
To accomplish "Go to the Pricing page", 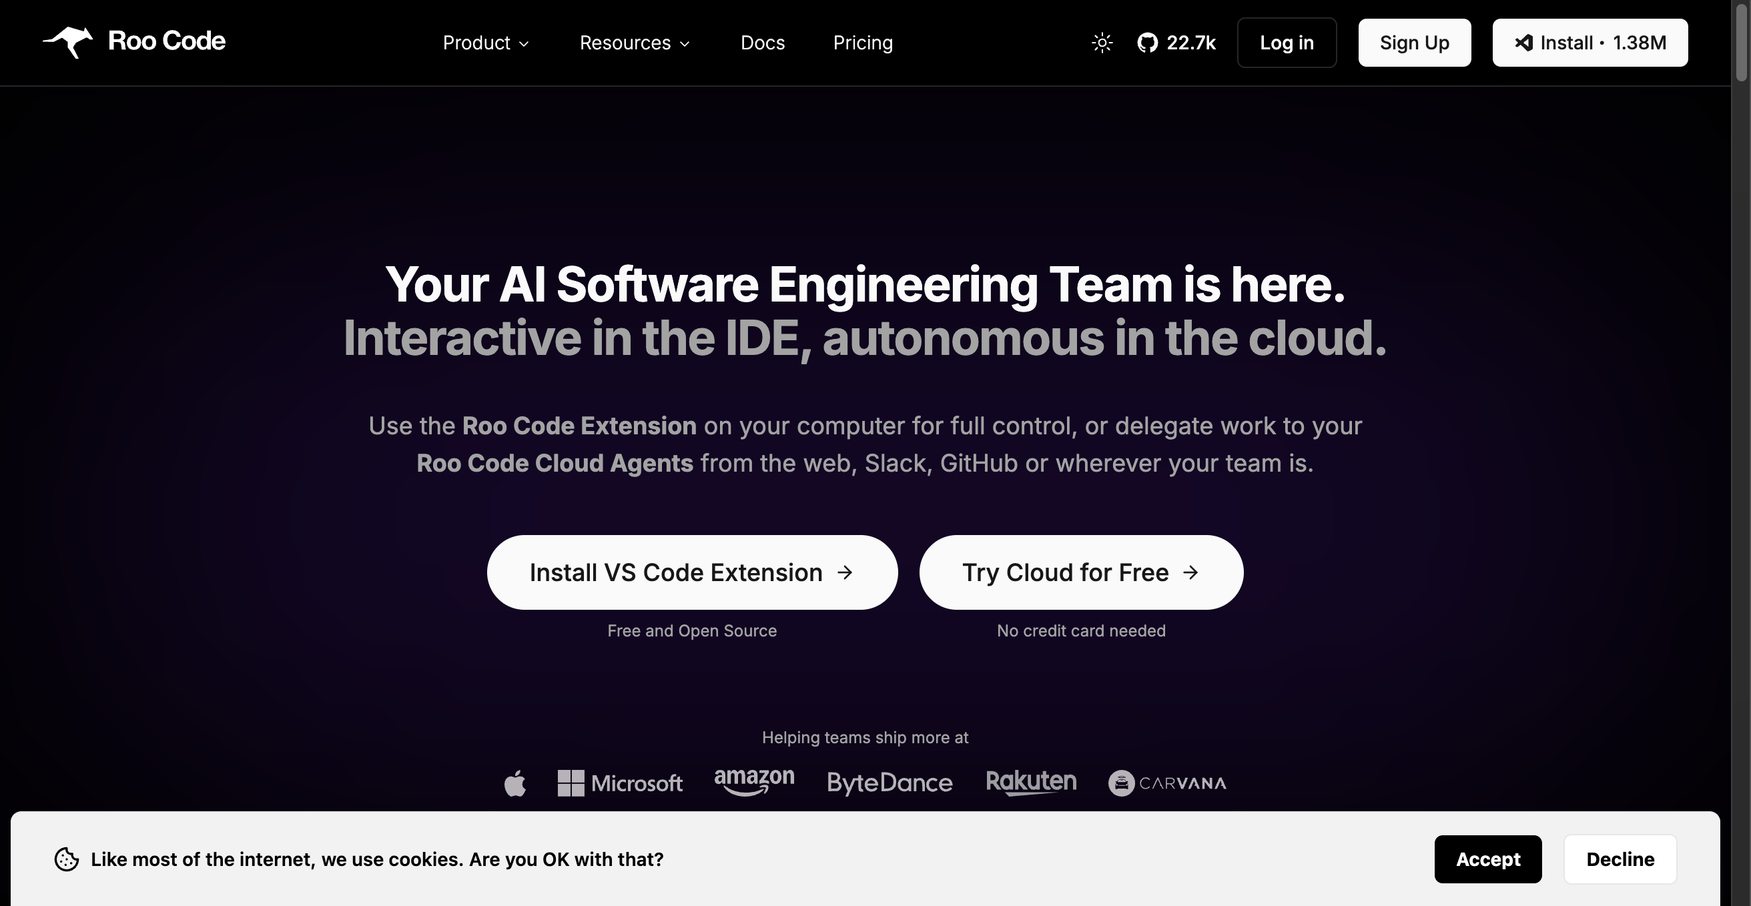I will pos(863,43).
